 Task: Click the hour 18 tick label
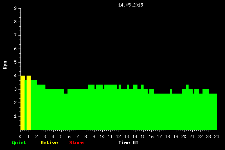pyautogui.click(x=167, y=137)
